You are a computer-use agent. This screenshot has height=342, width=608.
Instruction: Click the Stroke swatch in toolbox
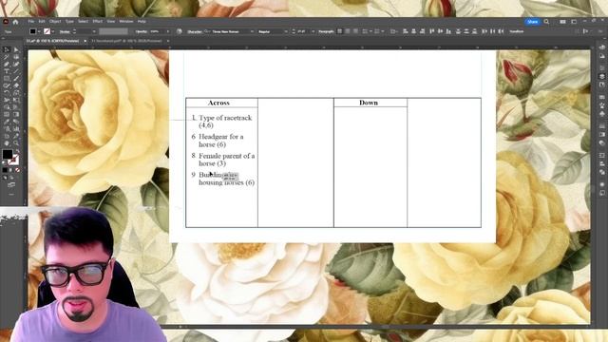tap(15, 161)
